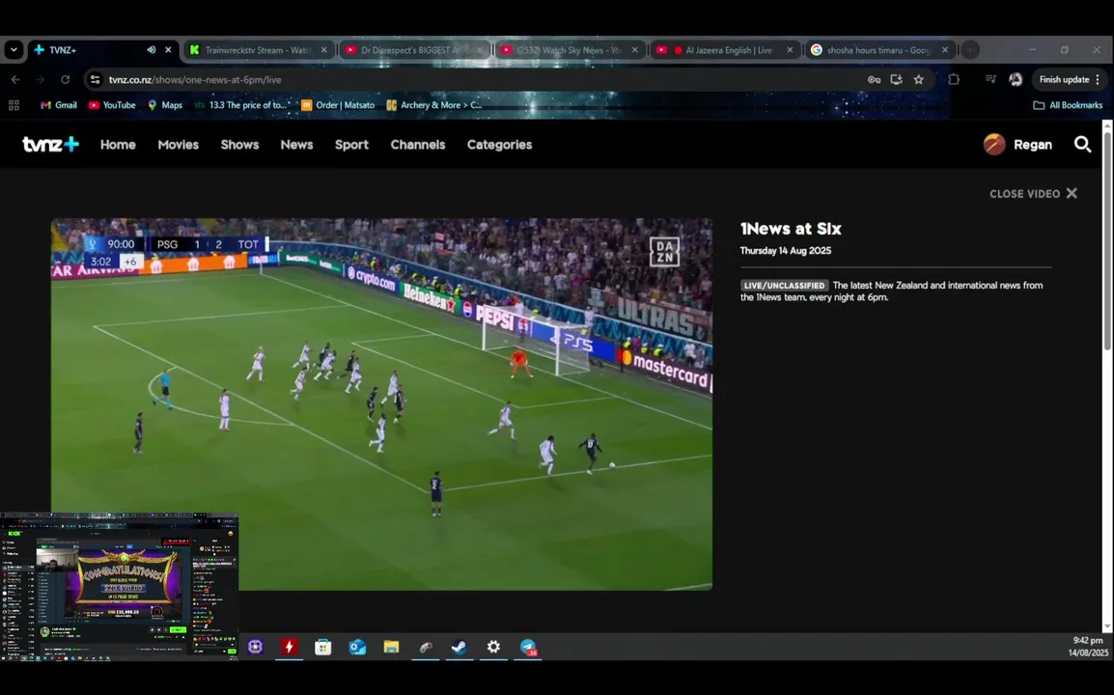This screenshot has width=1114, height=695.
Task: Open the YouTube bookmark
Action: tap(112, 105)
